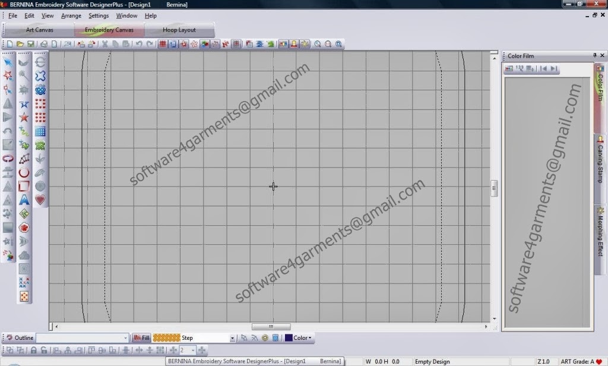The height and width of the screenshot is (366, 608).
Task: Toggle the red grid display icon
Action: pyautogui.click(x=163, y=44)
